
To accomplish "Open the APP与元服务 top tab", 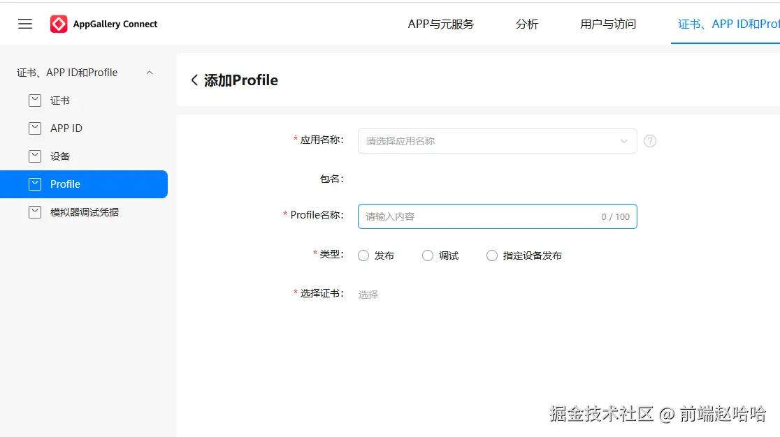I will coord(441,24).
